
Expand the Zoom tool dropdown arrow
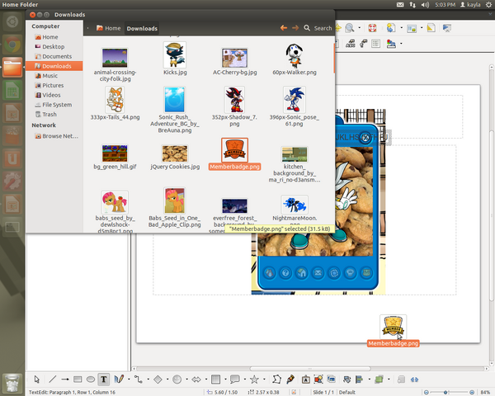[x=359, y=28]
